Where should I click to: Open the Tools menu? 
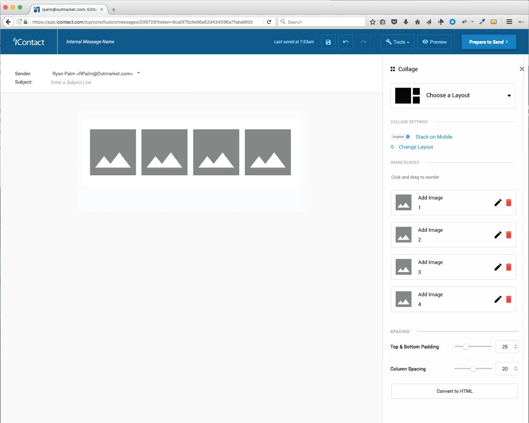coord(397,42)
